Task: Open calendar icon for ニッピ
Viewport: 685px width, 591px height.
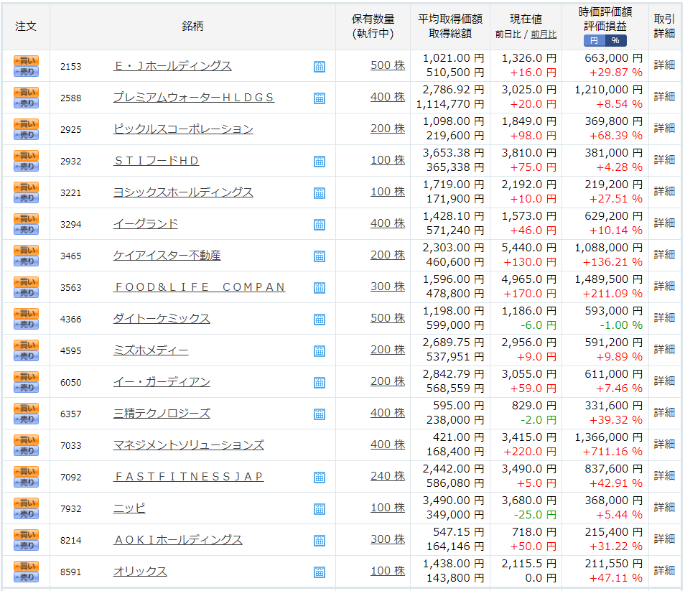Action: coord(320,509)
